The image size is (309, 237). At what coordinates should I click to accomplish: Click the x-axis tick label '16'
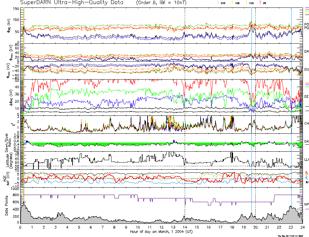coord(208,227)
